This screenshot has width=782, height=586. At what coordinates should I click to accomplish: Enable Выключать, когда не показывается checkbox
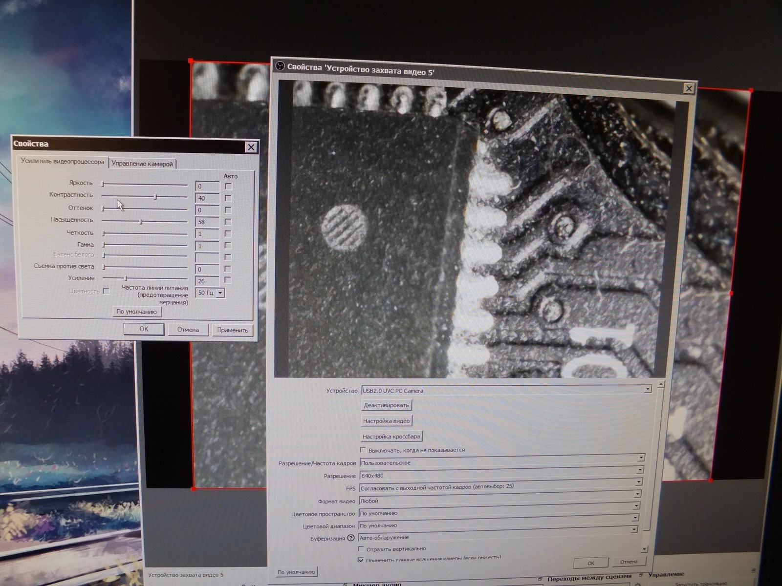tap(363, 450)
